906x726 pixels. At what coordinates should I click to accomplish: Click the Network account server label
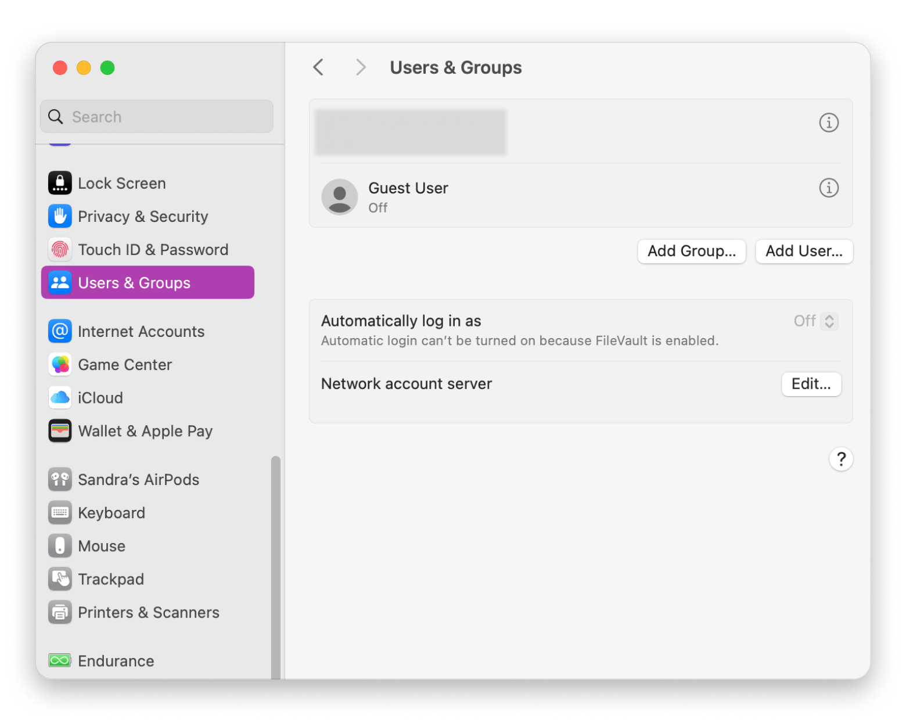tap(407, 384)
